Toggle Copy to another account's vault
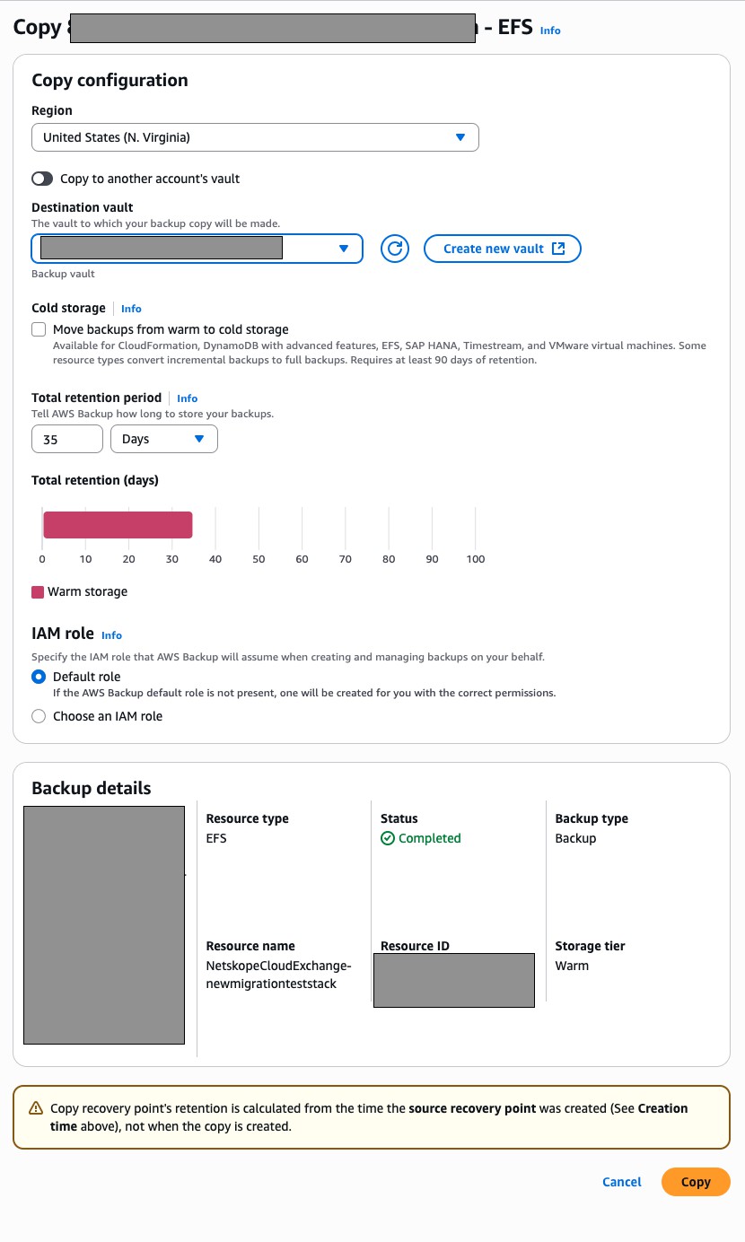 click(42, 179)
